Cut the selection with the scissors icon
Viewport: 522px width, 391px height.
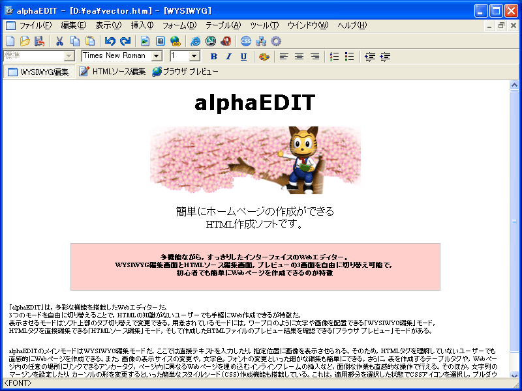coord(59,41)
